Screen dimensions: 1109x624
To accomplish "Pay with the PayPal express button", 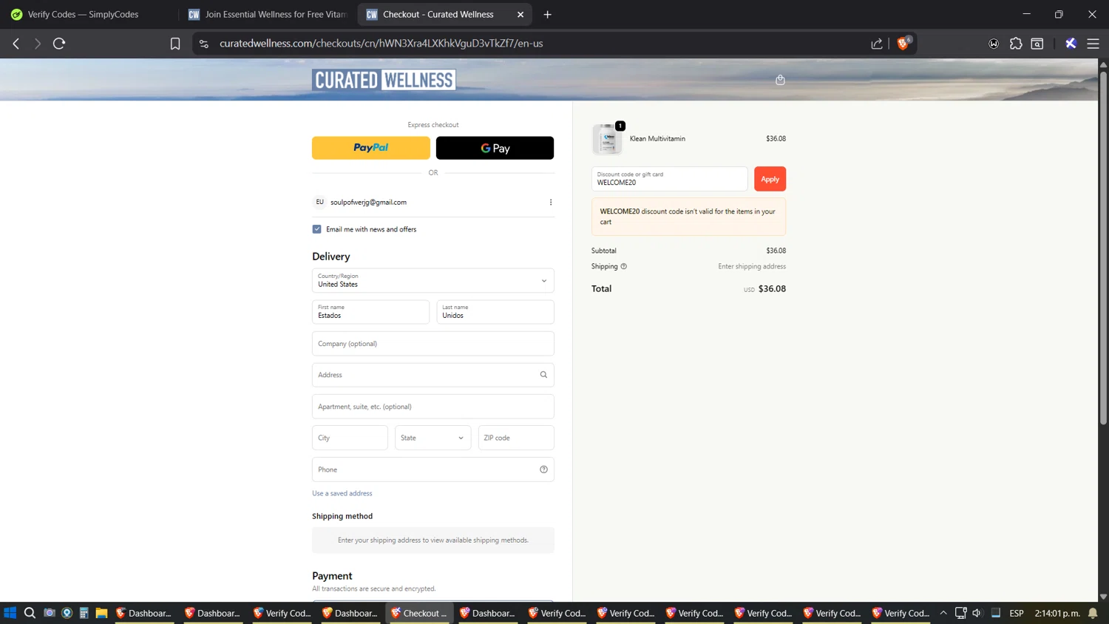I will click(x=371, y=148).
